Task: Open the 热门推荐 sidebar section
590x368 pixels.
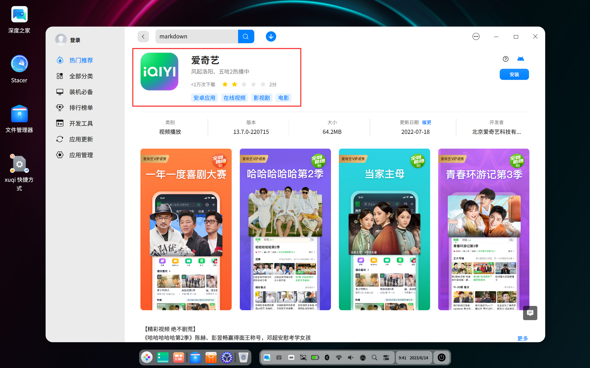Action: click(x=81, y=60)
